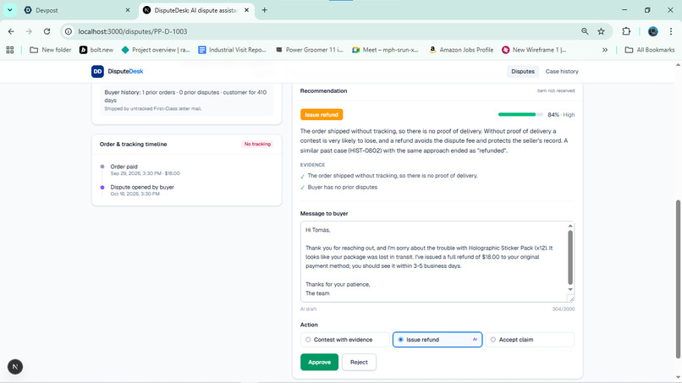Click the 'Order & tracking timeline' heading

tap(133, 145)
